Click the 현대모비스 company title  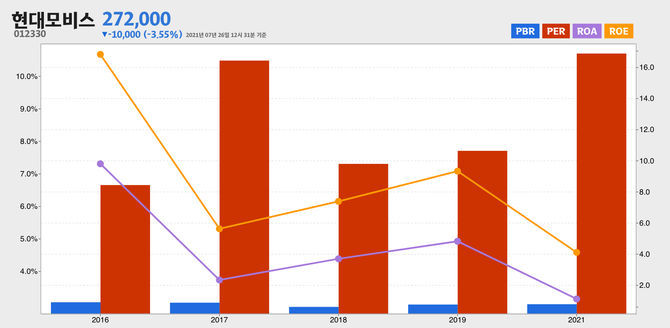pos(53,20)
